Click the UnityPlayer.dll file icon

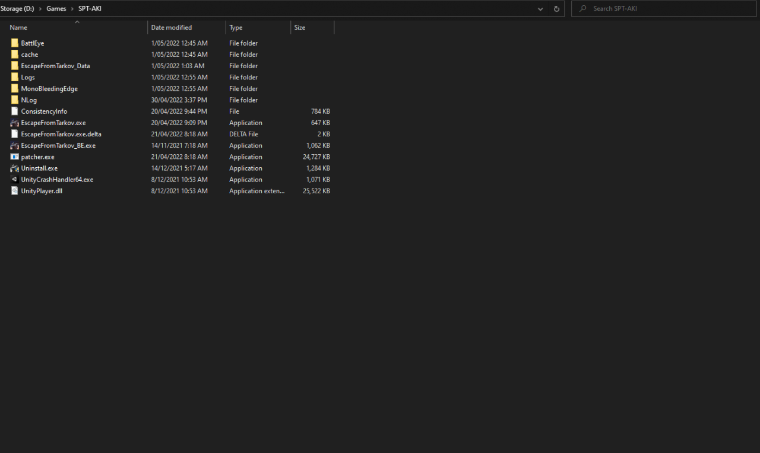coord(15,191)
